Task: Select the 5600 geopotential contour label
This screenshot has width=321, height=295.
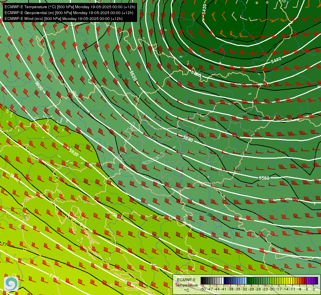Action: click(39, 86)
